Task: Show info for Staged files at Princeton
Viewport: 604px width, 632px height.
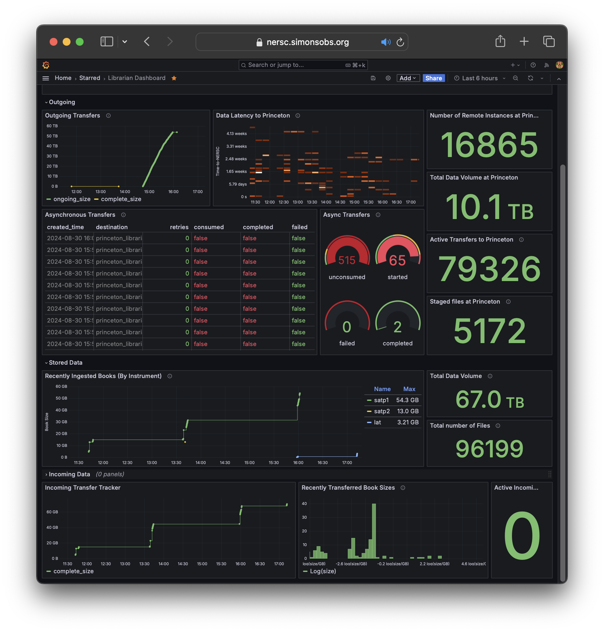Action: (508, 302)
